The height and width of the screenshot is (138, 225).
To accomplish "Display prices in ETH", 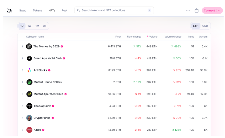I will click(196, 26).
